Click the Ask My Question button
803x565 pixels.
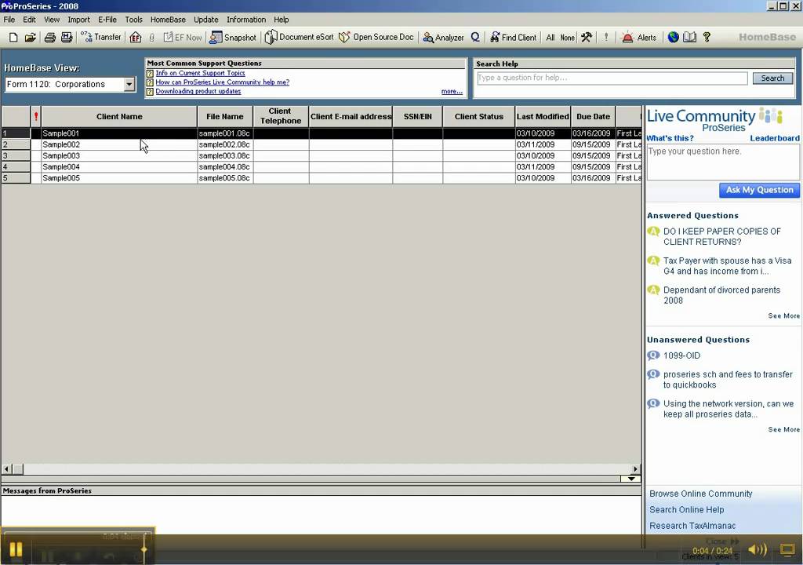[x=759, y=190]
